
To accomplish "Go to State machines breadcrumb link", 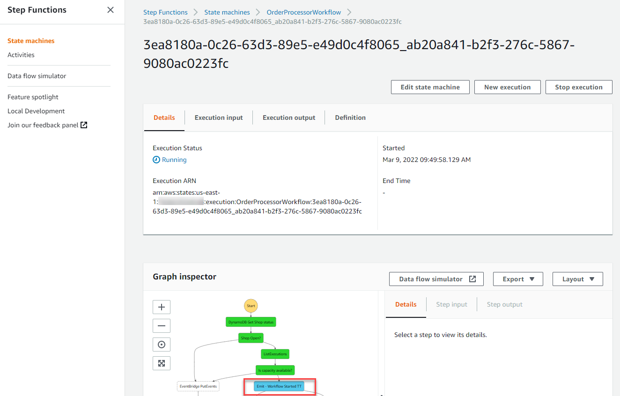I will 227,12.
